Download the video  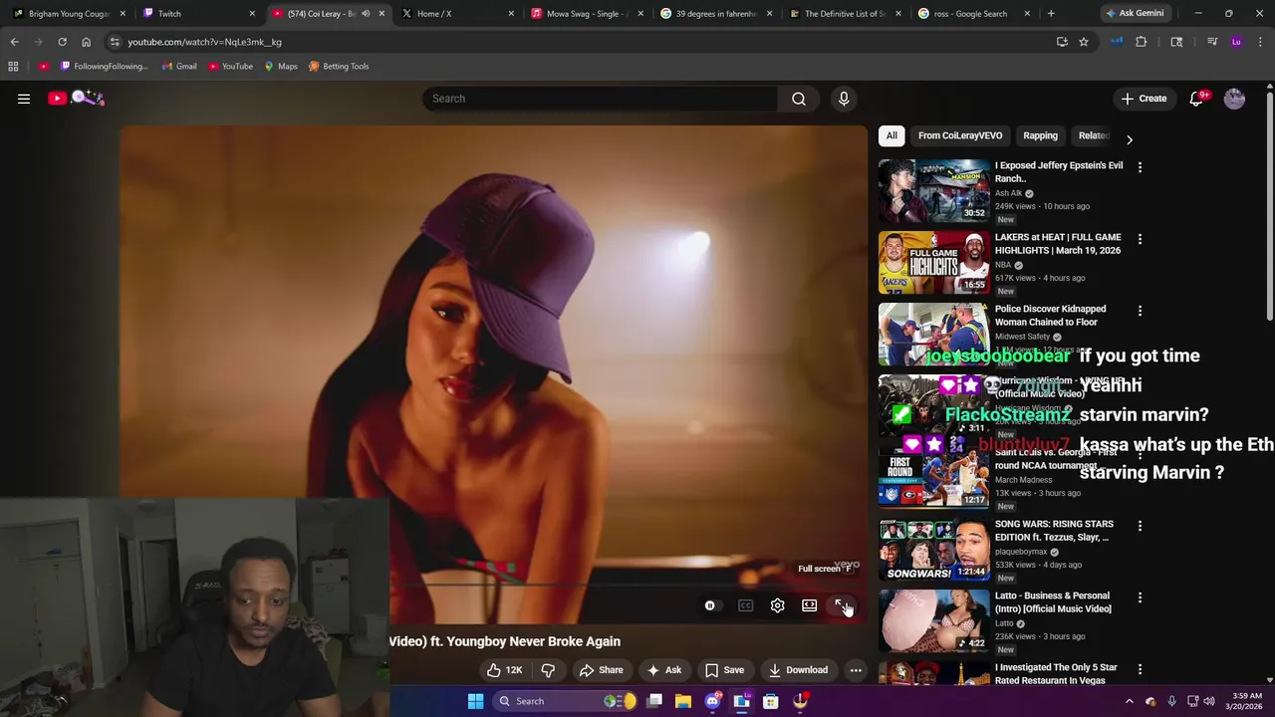coord(798,670)
